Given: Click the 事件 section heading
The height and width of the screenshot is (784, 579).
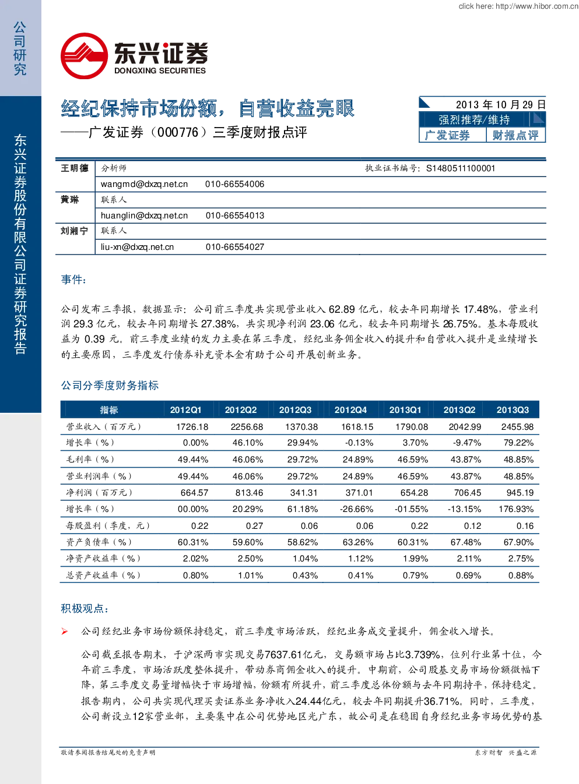Looking at the screenshot, I should coord(73,280).
